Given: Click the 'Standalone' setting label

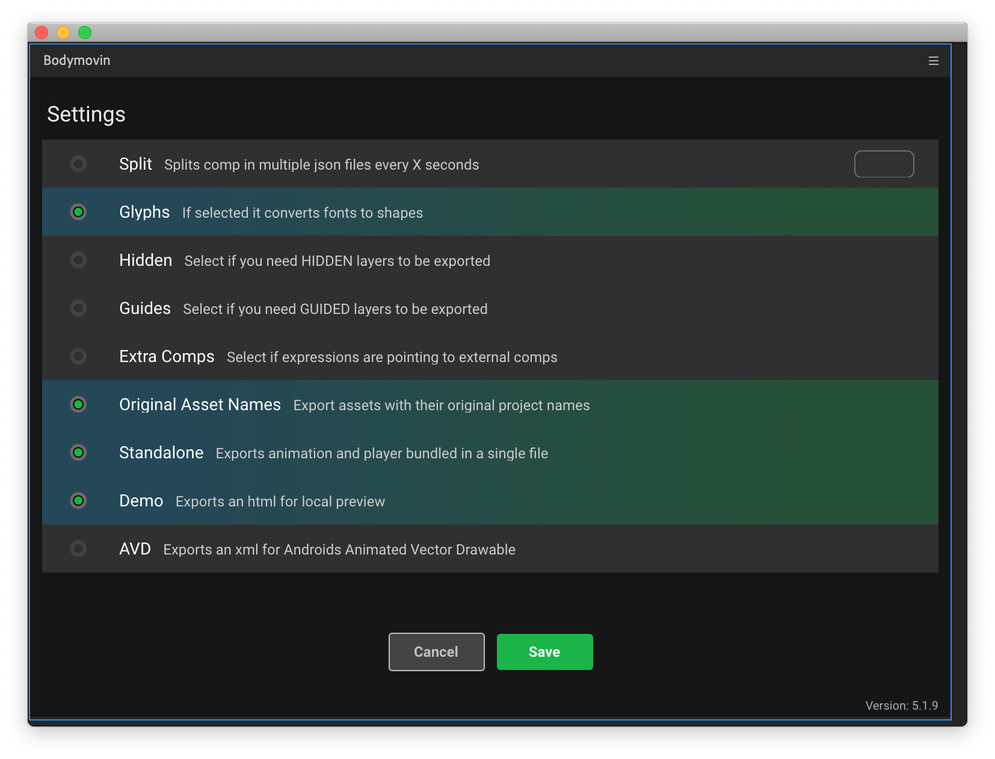Looking at the screenshot, I should tap(161, 452).
